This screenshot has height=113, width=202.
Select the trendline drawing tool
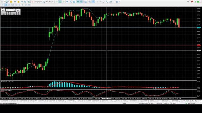pos(104,2)
